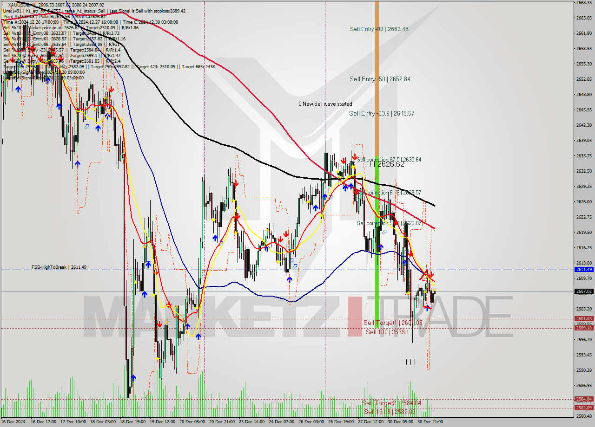Image resolution: width=595 pixels, height=427 pixels.
Task: Click the '0 New Sell wave started' text
Action: (x=325, y=104)
